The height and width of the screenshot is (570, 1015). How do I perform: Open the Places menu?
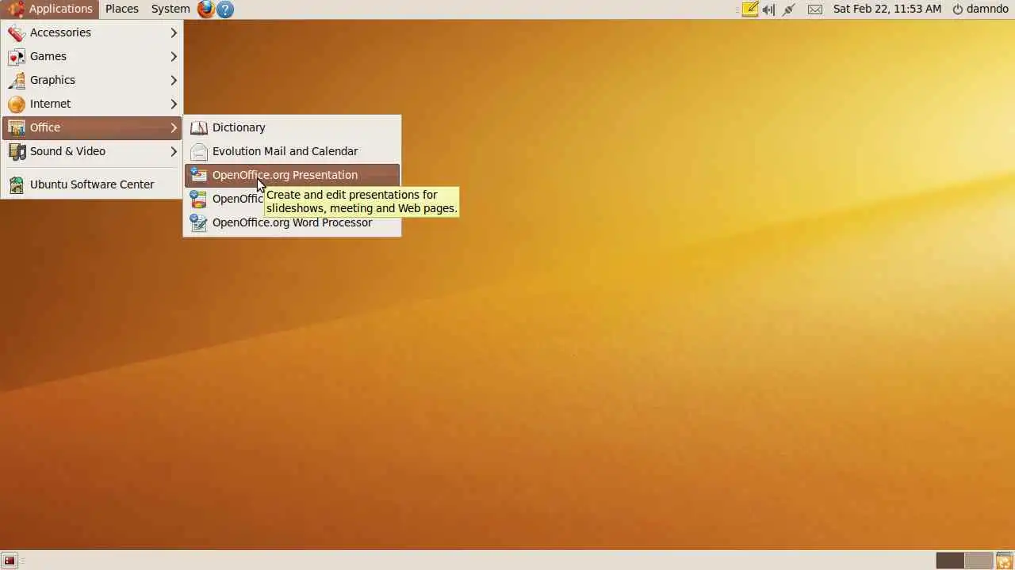tap(122, 9)
